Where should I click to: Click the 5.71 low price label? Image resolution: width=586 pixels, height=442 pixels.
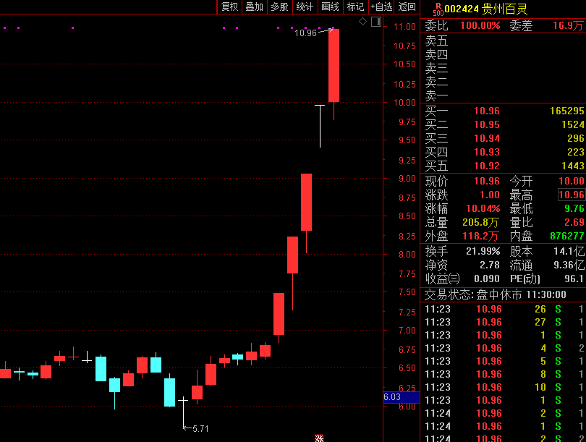coord(200,428)
